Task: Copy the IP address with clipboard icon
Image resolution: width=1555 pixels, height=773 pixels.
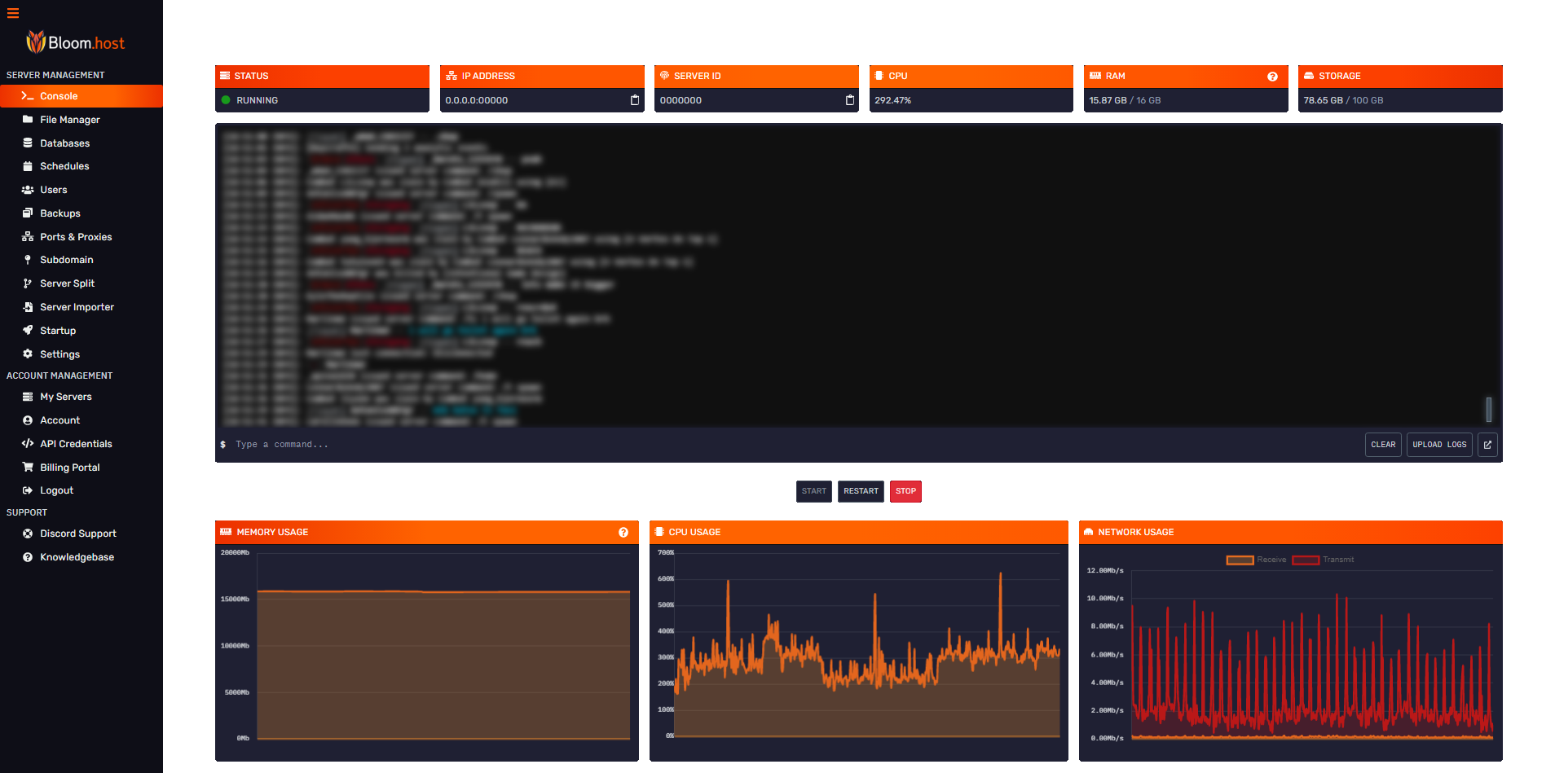Action: tap(635, 100)
